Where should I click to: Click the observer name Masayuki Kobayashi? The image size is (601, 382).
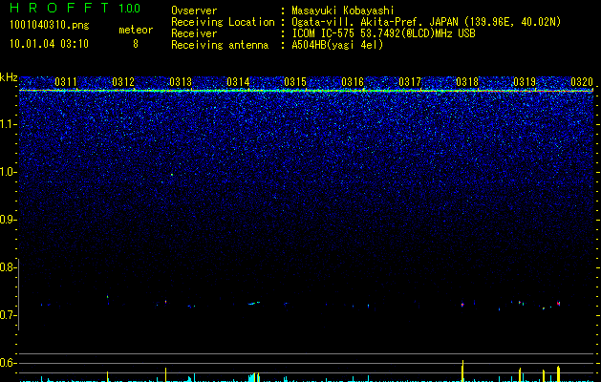point(343,11)
